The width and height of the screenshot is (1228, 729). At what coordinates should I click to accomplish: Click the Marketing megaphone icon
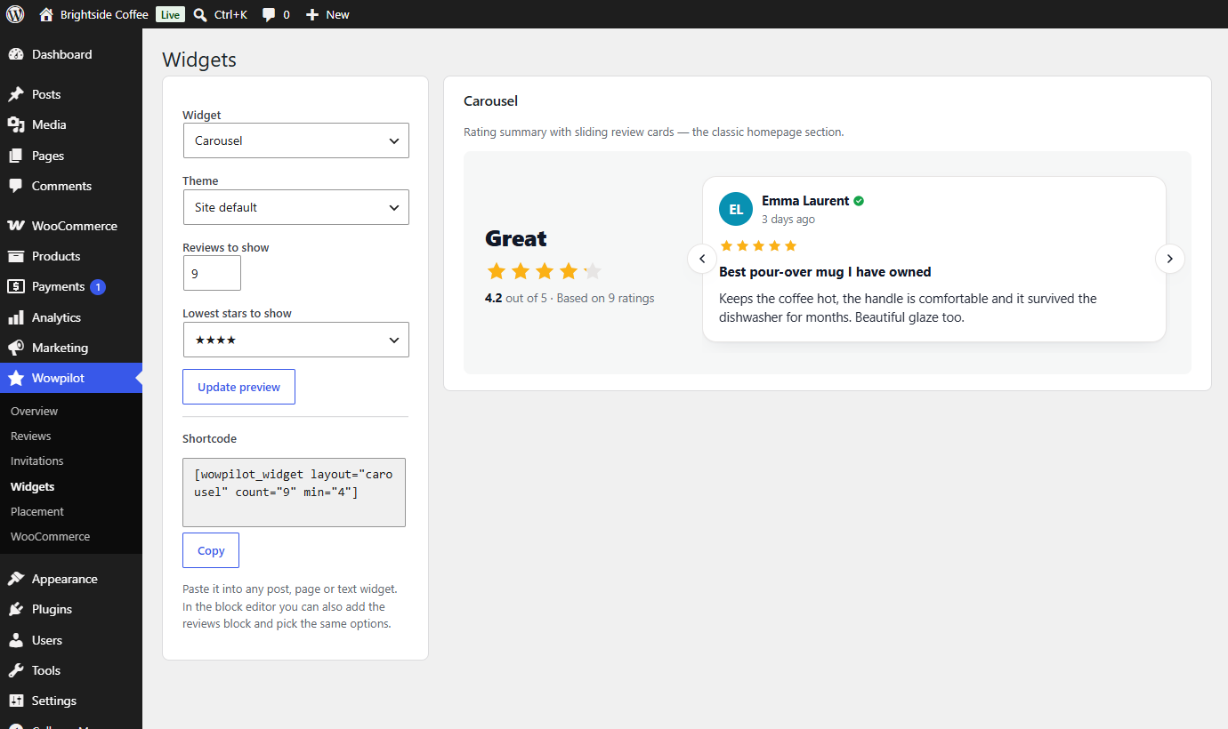(x=16, y=348)
